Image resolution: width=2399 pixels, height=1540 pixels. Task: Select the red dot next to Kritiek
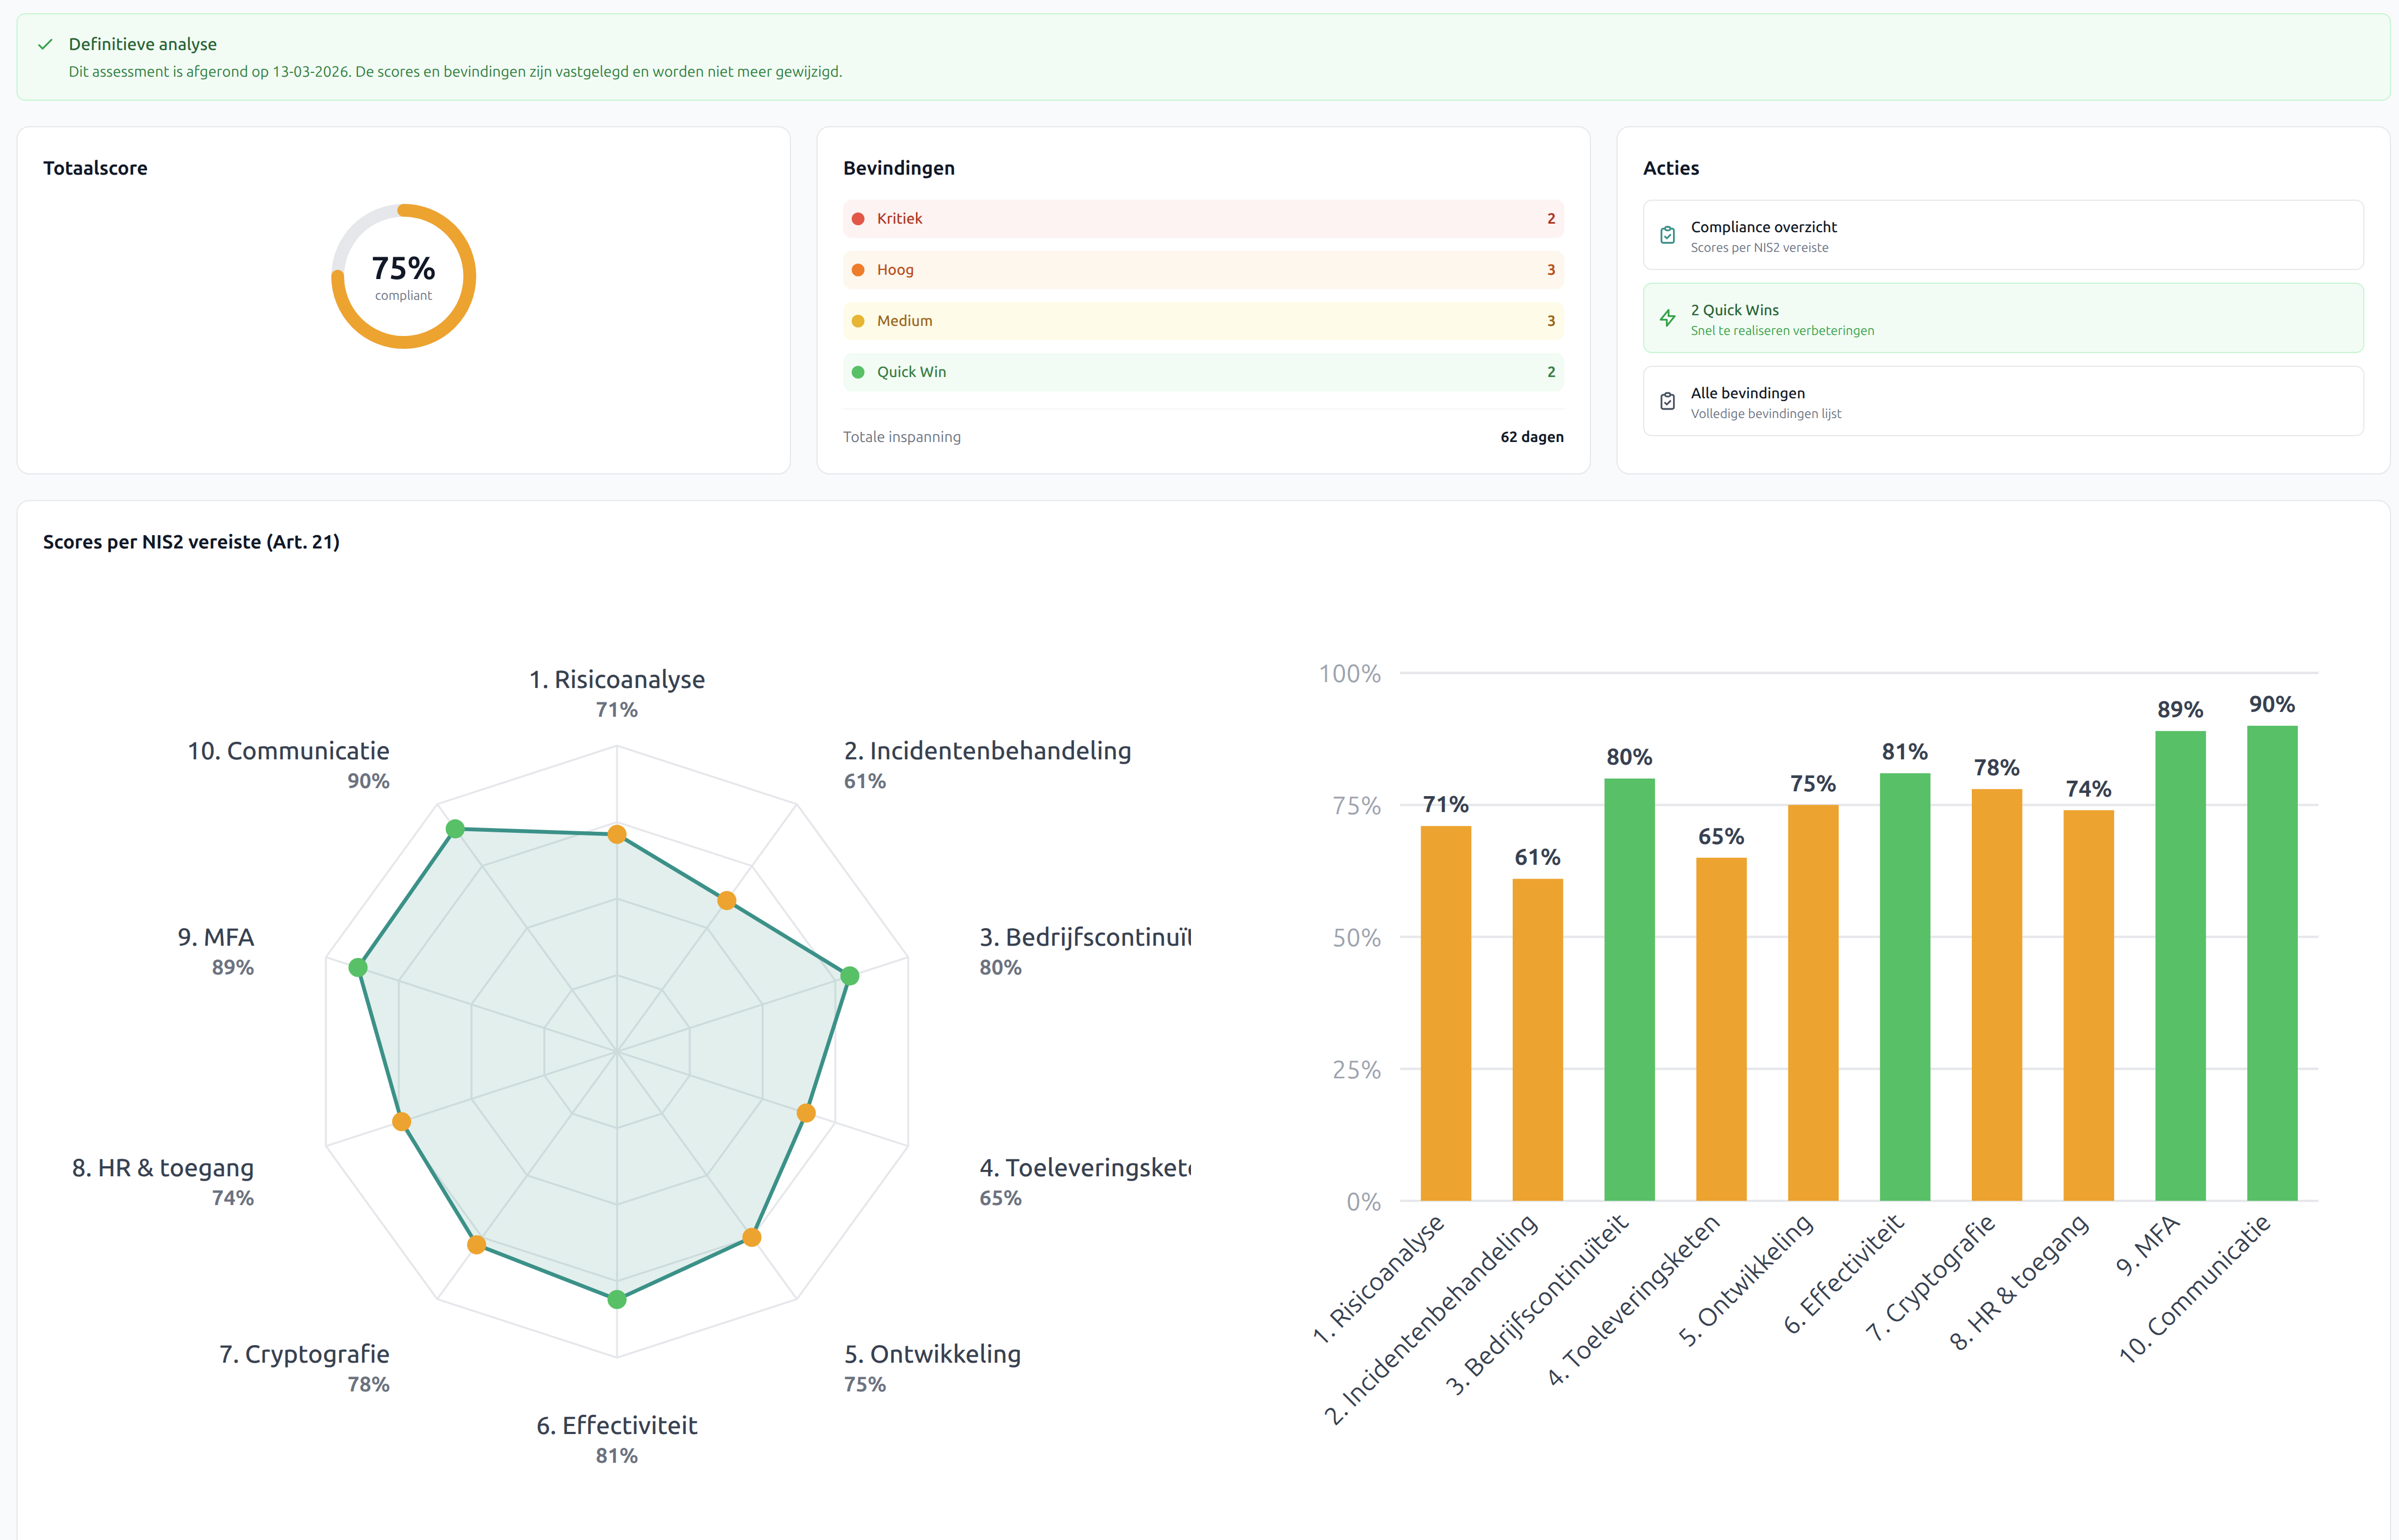click(x=858, y=218)
